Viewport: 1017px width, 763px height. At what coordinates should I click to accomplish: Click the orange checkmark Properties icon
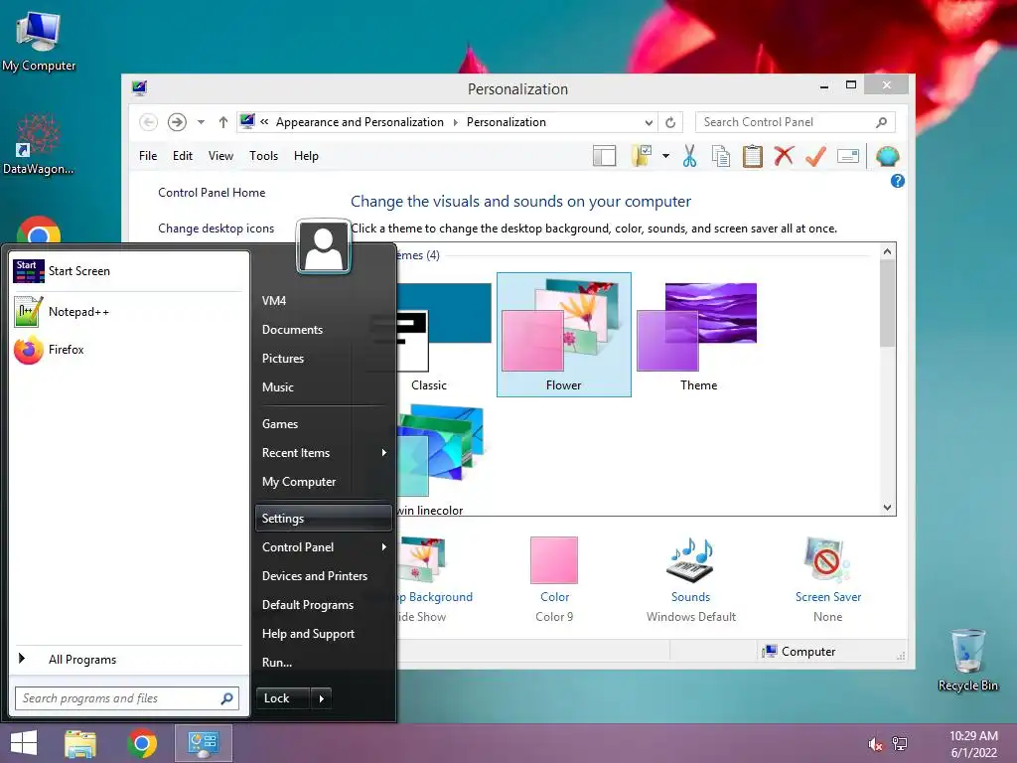816,156
